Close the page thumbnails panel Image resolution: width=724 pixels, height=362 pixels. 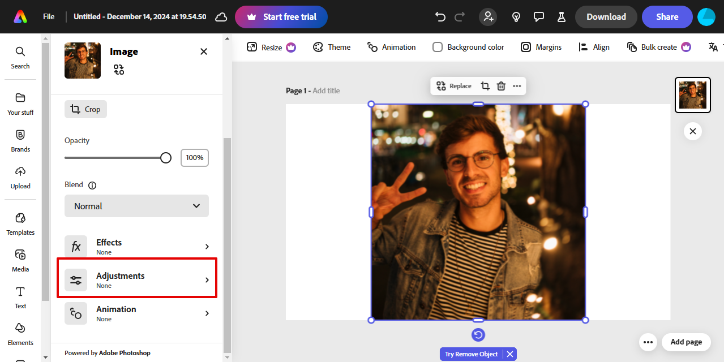pyautogui.click(x=693, y=132)
